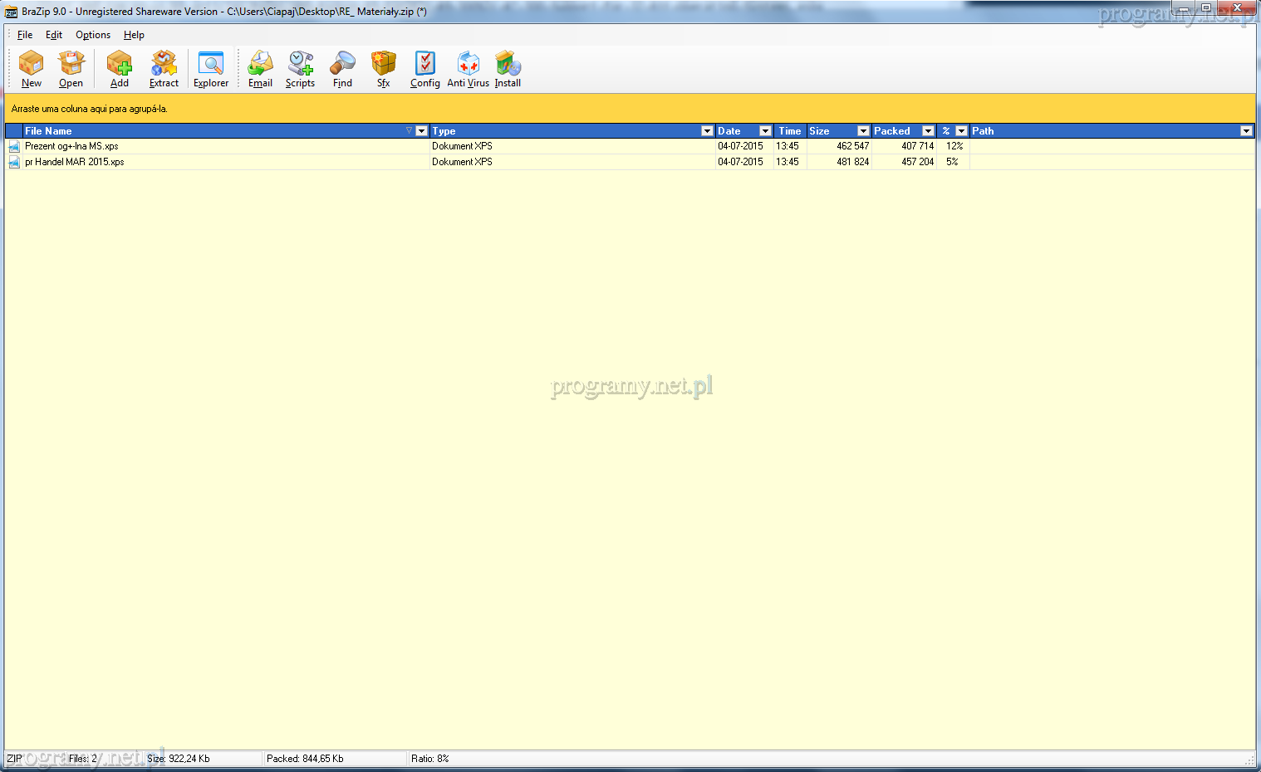Open the Scripts tool icon

300,69
